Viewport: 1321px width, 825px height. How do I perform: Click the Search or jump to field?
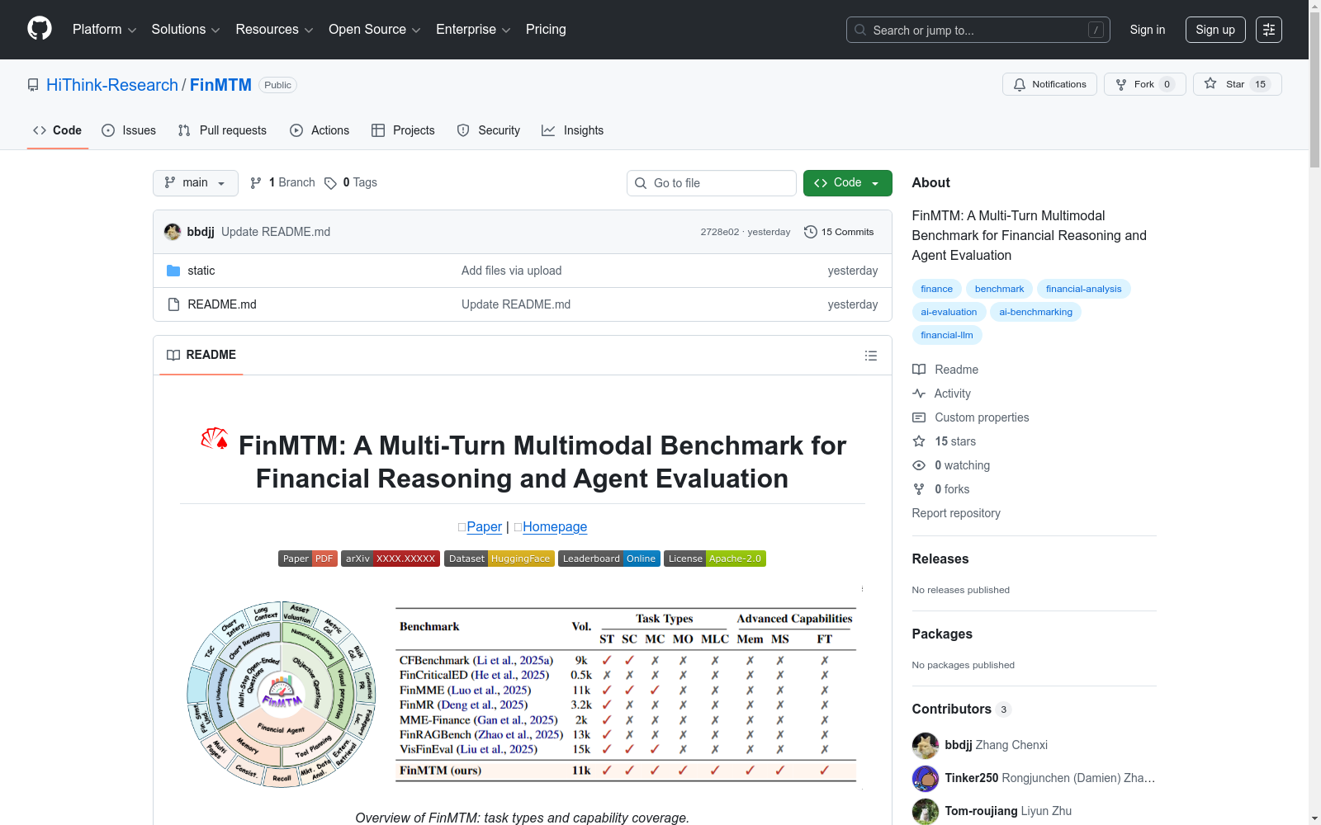point(978,30)
